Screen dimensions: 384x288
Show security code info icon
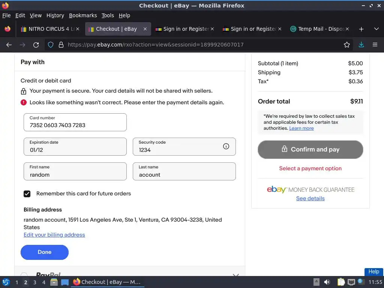click(226, 147)
